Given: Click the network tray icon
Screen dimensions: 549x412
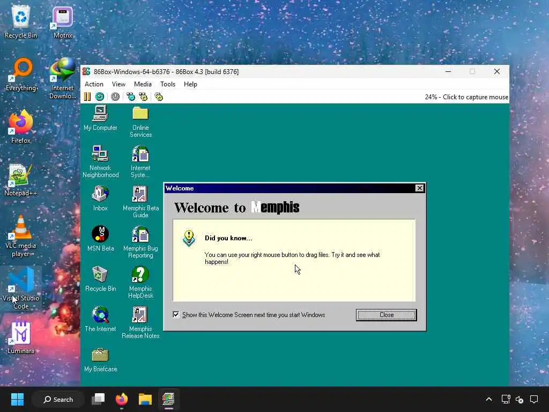Looking at the screenshot, I should [506, 399].
